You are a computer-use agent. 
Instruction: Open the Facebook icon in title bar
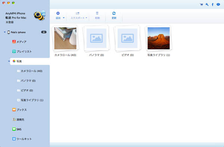pos(212,4)
